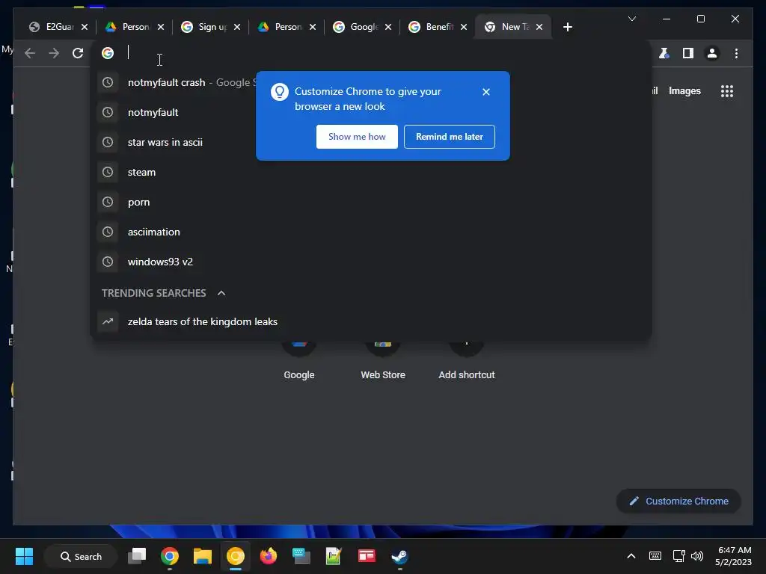This screenshot has width=766, height=574.
Task: Click Add shortcut tile
Action: pyautogui.click(x=467, y=361)
